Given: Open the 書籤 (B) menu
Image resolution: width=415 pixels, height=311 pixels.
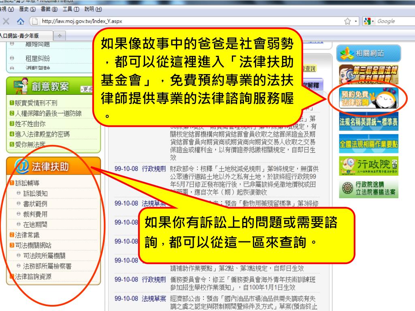Looking at the screenshot, I should [x=49, y=9].
